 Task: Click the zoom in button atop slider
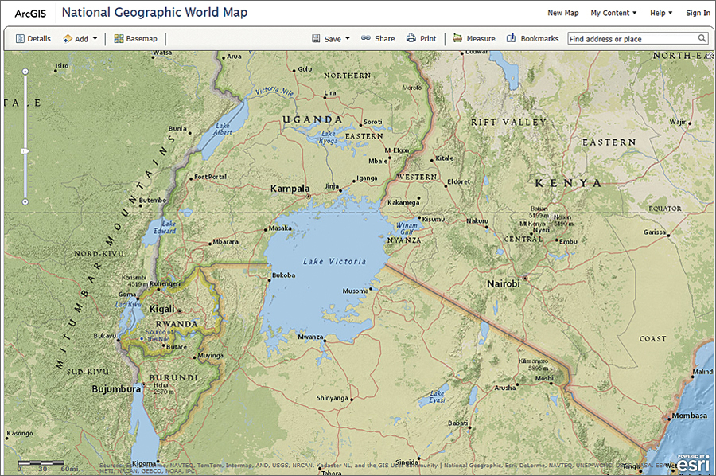(25, 72)
